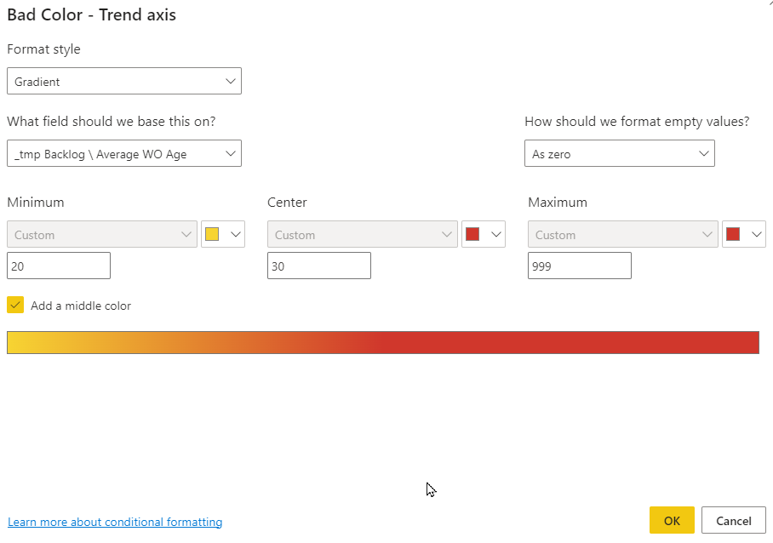Click the gradient preview bar
Image resolution: width=773 pixels, height=543 pixels.
(x=383, y=342)
